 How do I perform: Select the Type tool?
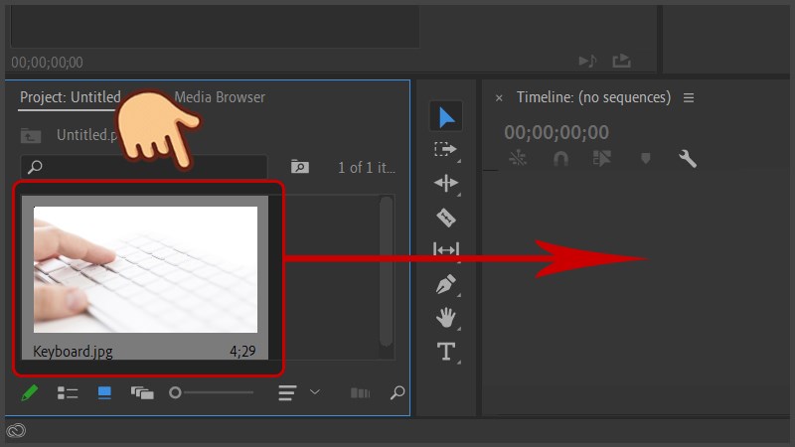tap(446, 351)
